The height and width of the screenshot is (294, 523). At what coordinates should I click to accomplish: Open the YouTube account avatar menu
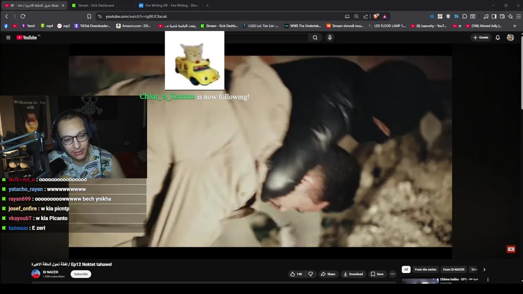[x=510, y=38]
